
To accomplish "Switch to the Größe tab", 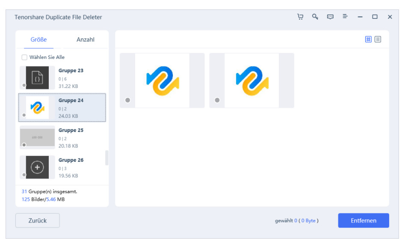I will [x=39, y=39].
